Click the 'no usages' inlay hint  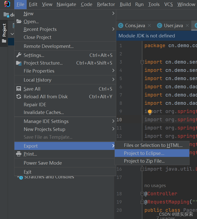click(x=155, y=186)
